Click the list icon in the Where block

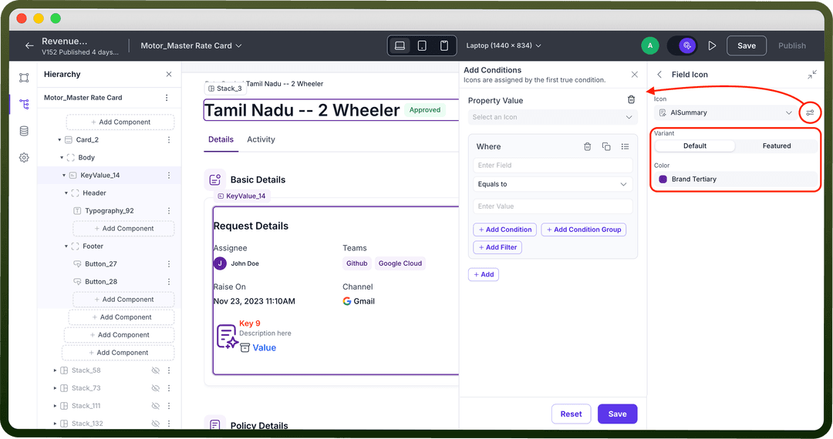point(626,146)
